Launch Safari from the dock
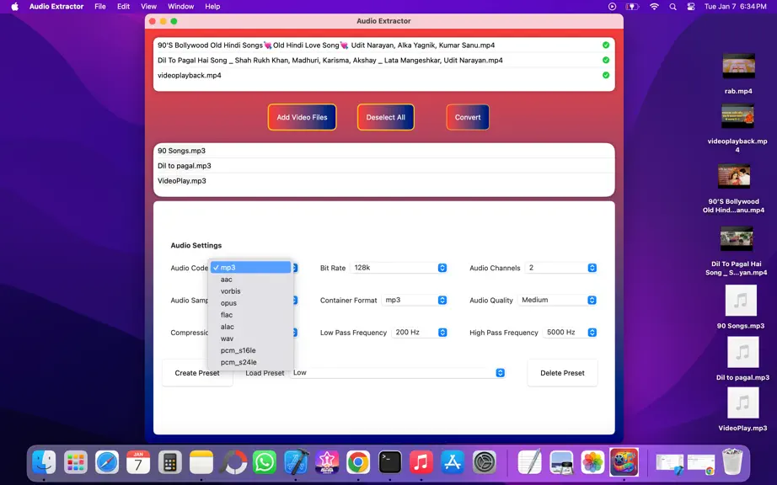 click(107, 463)
